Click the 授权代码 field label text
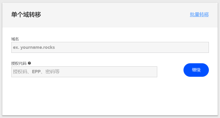The image size is (220, 118). (x=19, y=63)
